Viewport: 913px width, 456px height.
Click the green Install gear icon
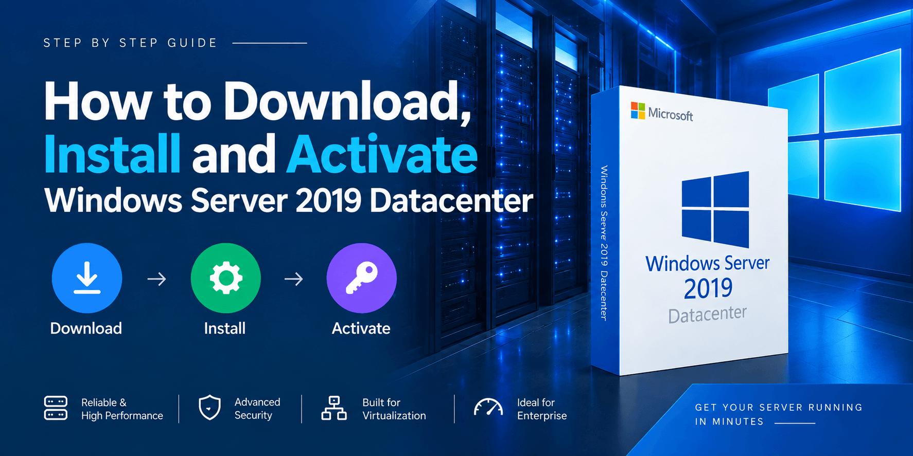pos(226,278)
